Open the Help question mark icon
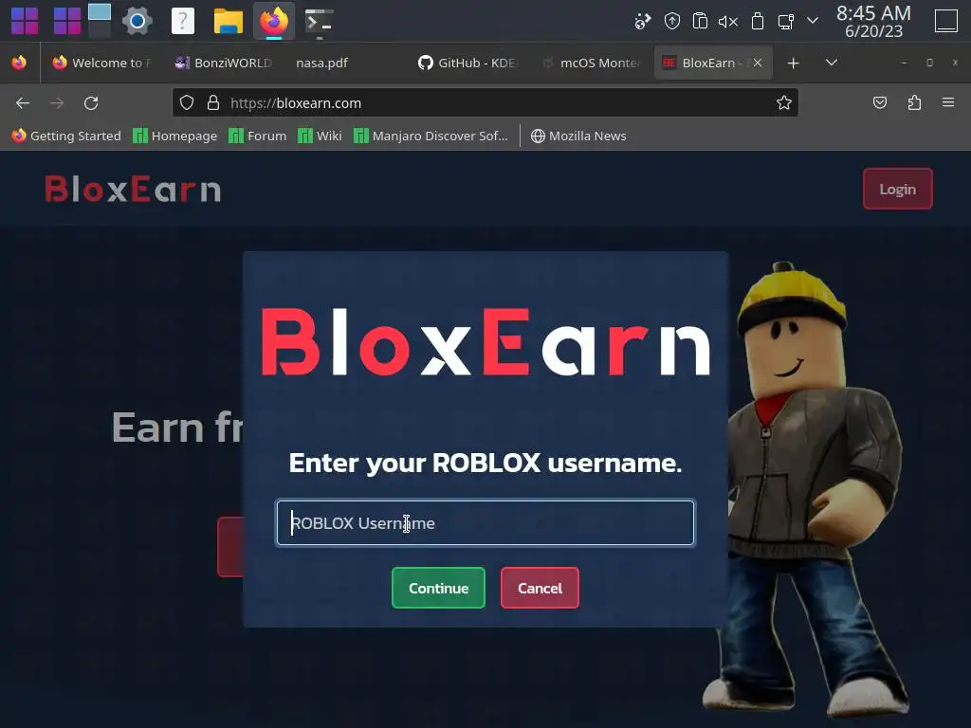The image size is (971, 728). click(183, 21)
